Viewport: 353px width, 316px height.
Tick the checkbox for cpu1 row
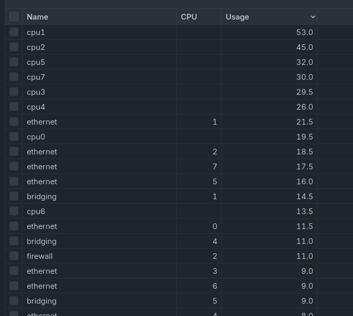point(14,32)
